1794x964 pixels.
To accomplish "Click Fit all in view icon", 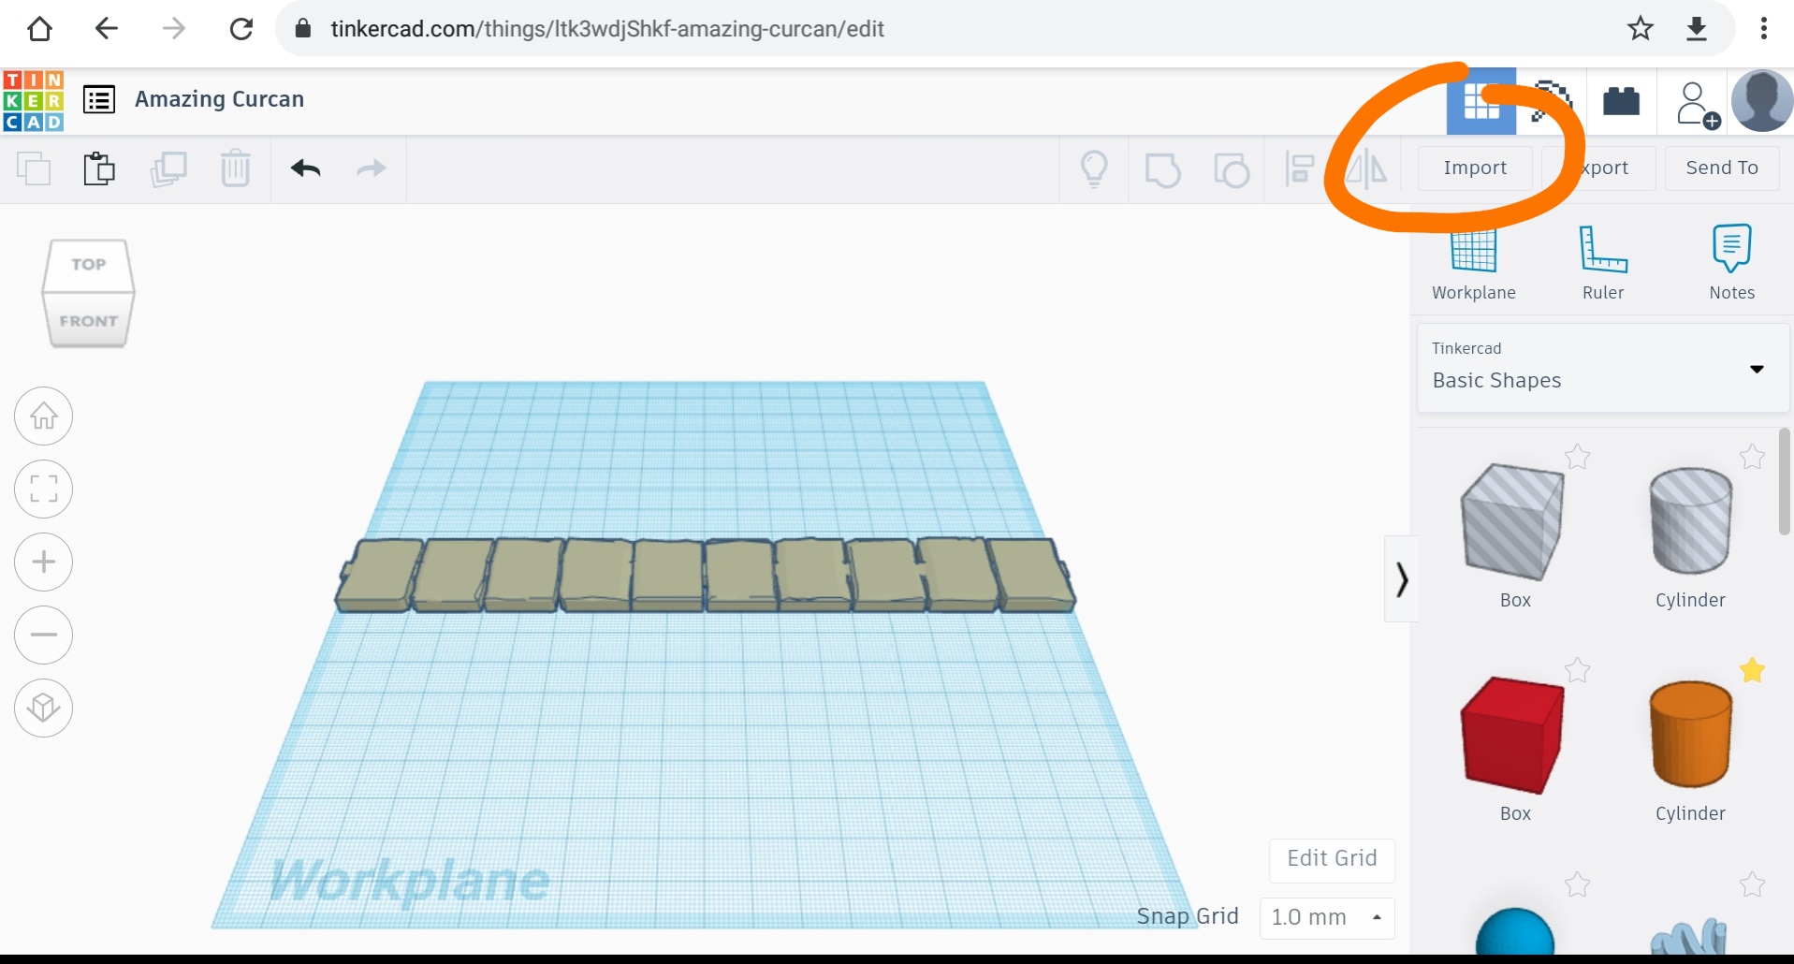I will 44,489.
